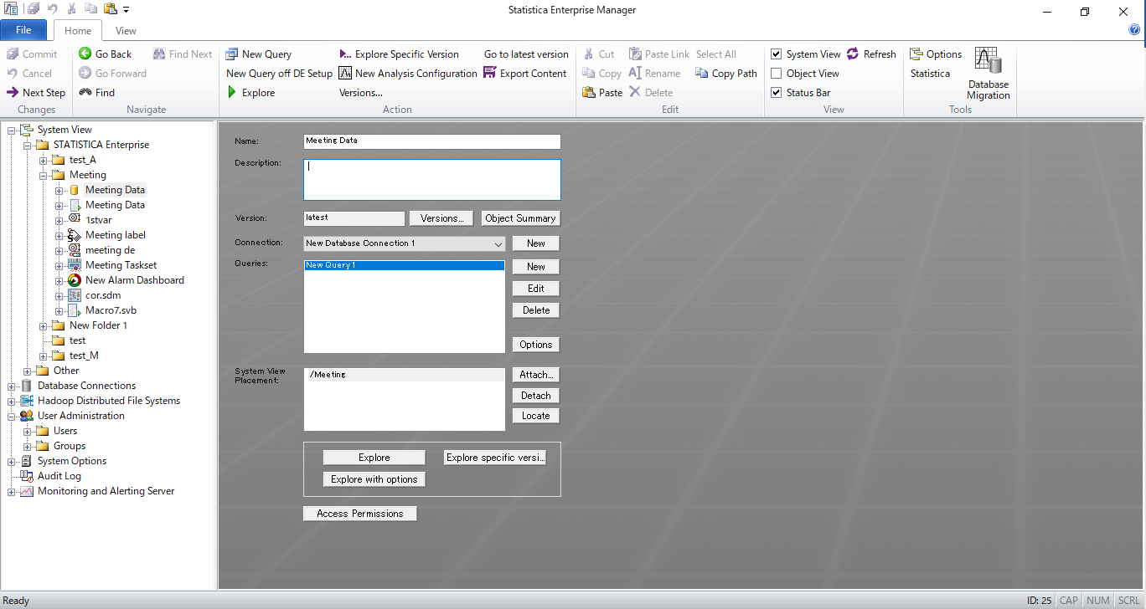Viewport: 1146px width, 609px height.
Task: Collapse the STATISTICA Enterprise node
Action: 28,145
